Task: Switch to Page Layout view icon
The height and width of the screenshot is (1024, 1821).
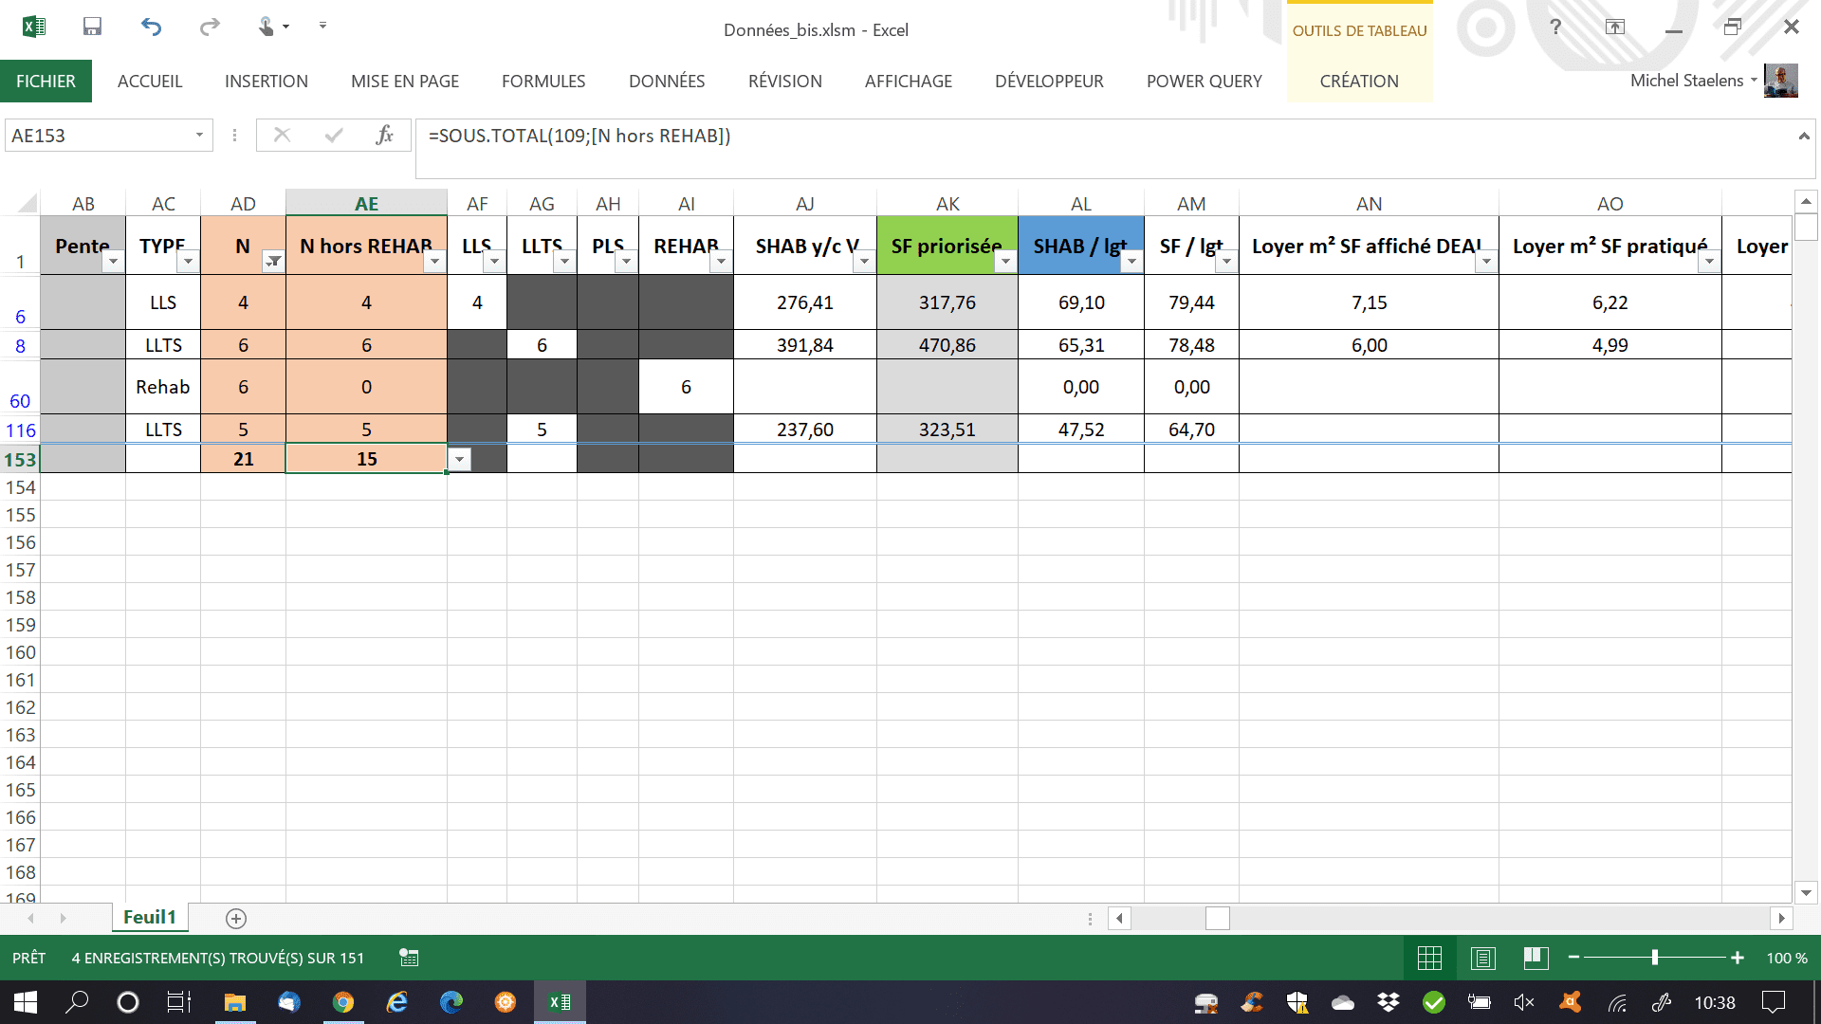Action: 1482,959
